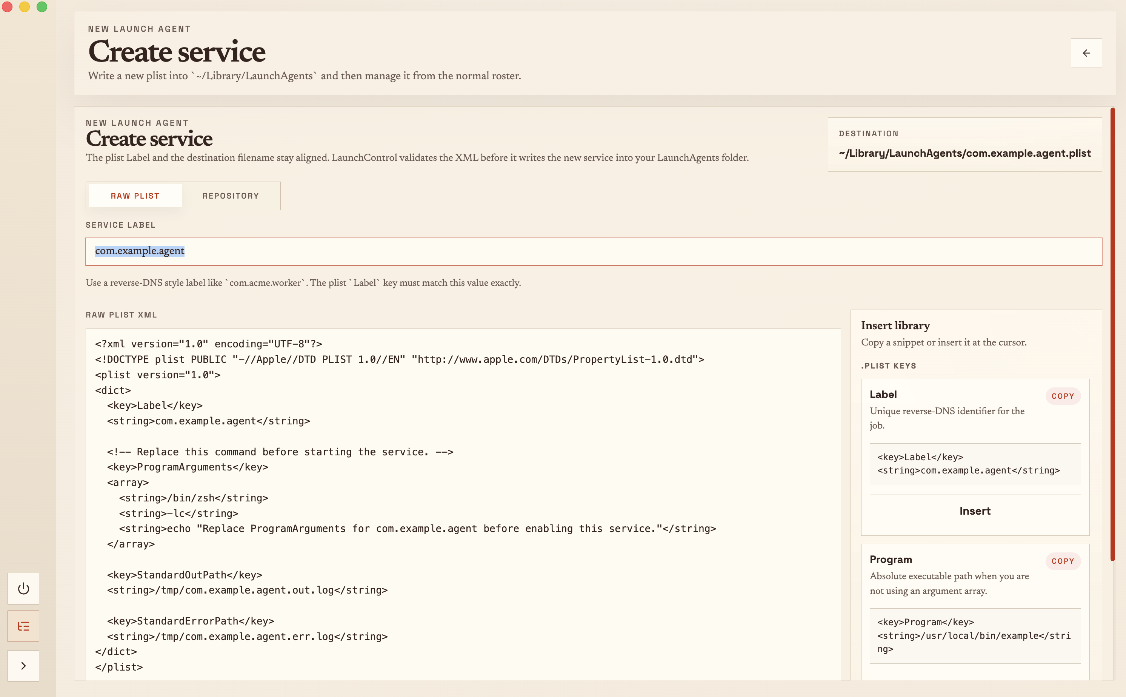Click the ProgramArguments key line in editor
This screenshot has width=1126, height=697.
point(188,467)
